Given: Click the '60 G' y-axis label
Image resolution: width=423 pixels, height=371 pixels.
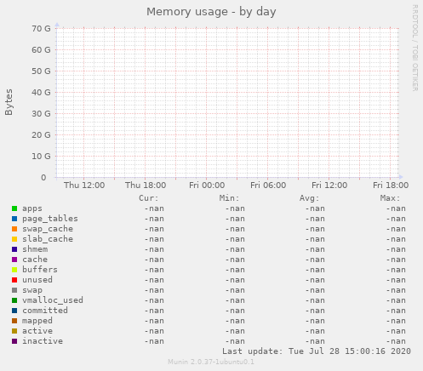Looking at the screenshot, I should [41, 49].
